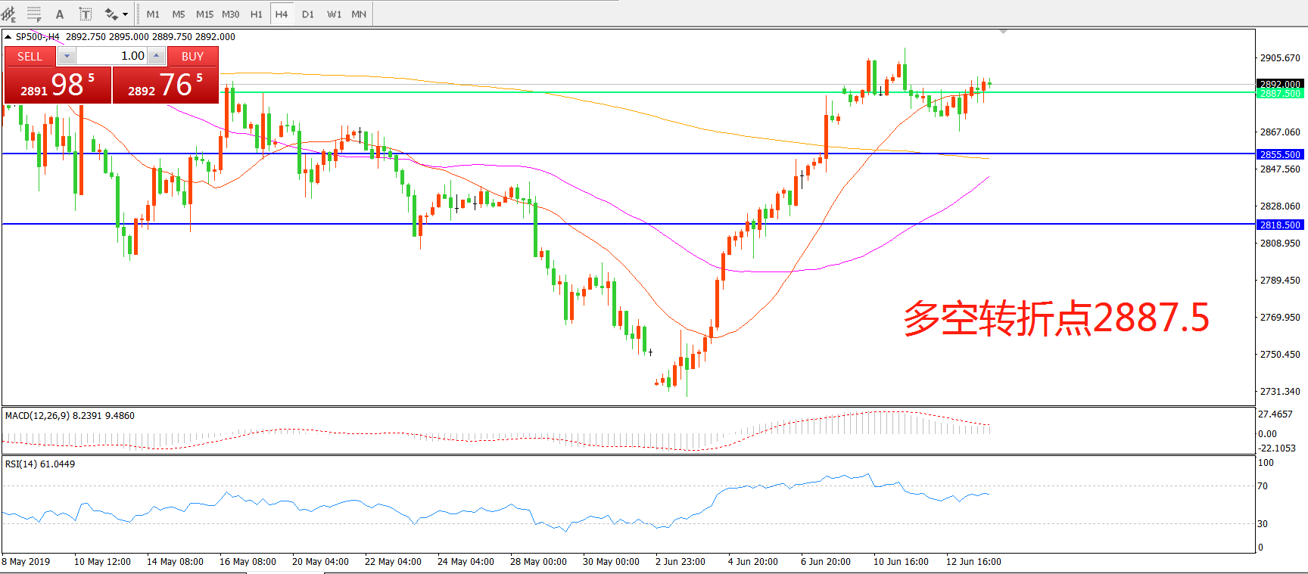The height and width of the screenshot is (574, 1308).
Task: Click the lot volume input field
Action: (112, 56)
